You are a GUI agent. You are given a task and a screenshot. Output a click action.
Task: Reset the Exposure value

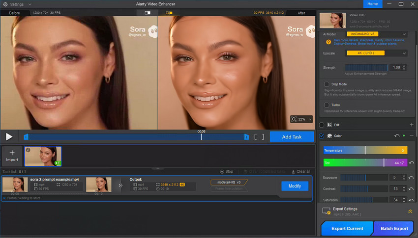click(x=411, y=178)
